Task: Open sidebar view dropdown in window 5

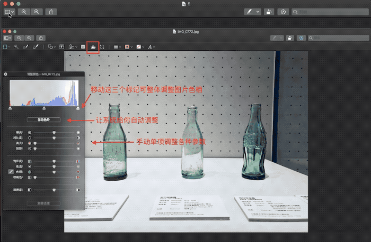Action: click(x=13, y=12)
